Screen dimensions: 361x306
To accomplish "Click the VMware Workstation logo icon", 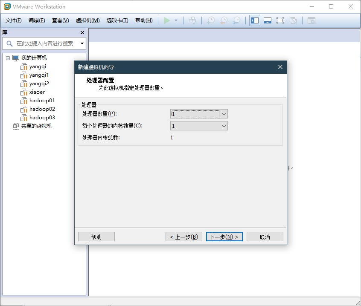I will click(x=7, y=6).
